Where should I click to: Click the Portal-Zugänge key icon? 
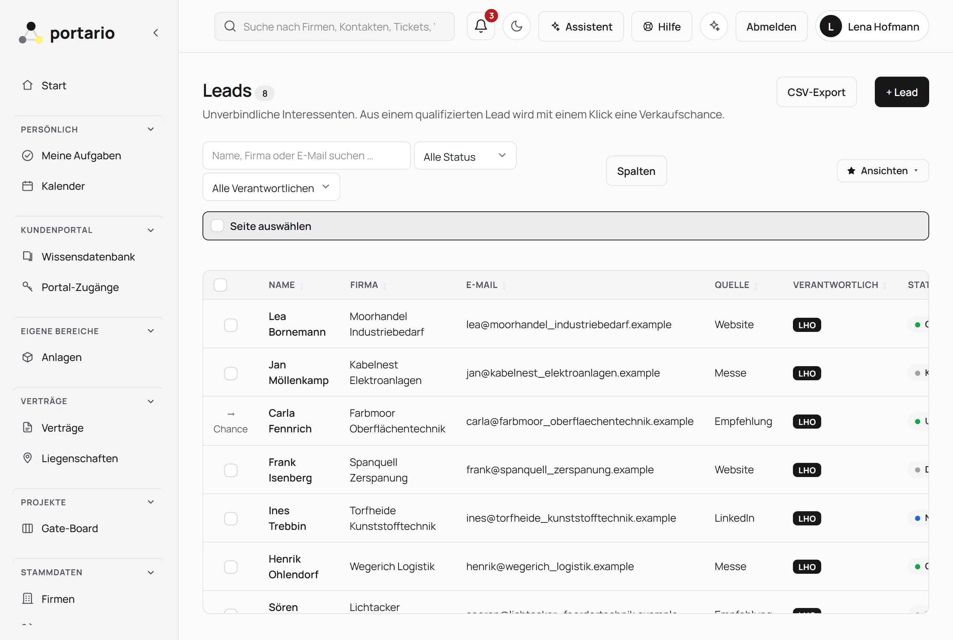(x=27, y=287)
